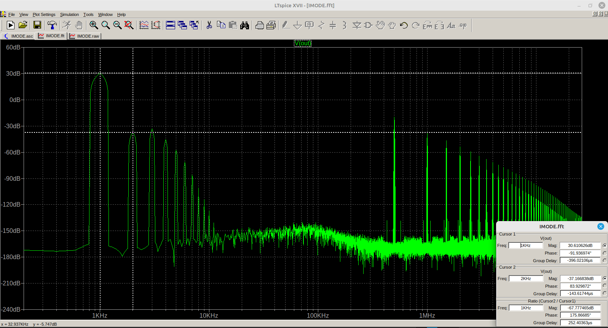Click the Close all windows icon
608x328 pixels.
[x=194, y=25]
